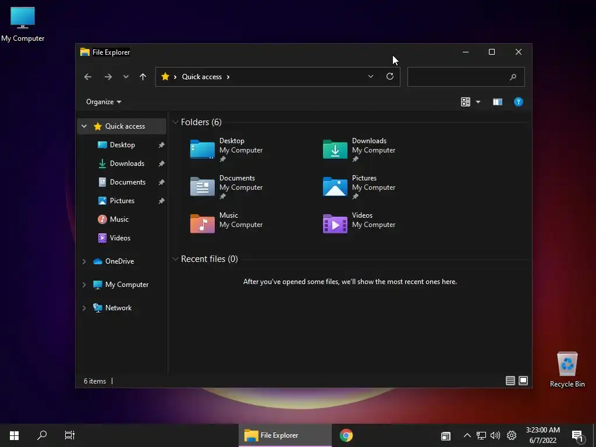Expand the Network tree node
Viewport: 596px width, 447px height.
pos(84,308)
